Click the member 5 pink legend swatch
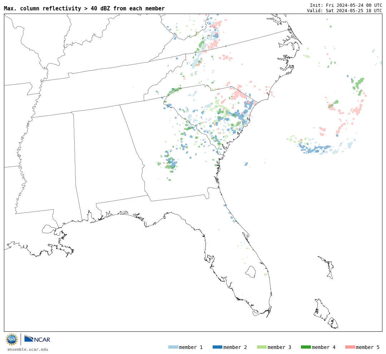Viewport: 386px width, 354px height. 350,347
